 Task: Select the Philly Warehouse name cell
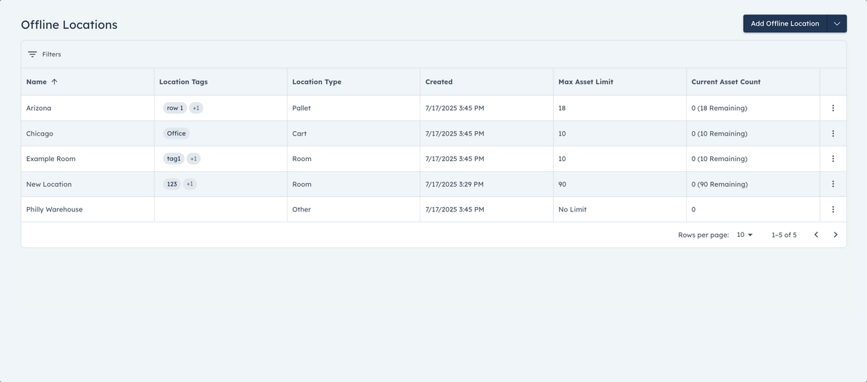[88, 210]
